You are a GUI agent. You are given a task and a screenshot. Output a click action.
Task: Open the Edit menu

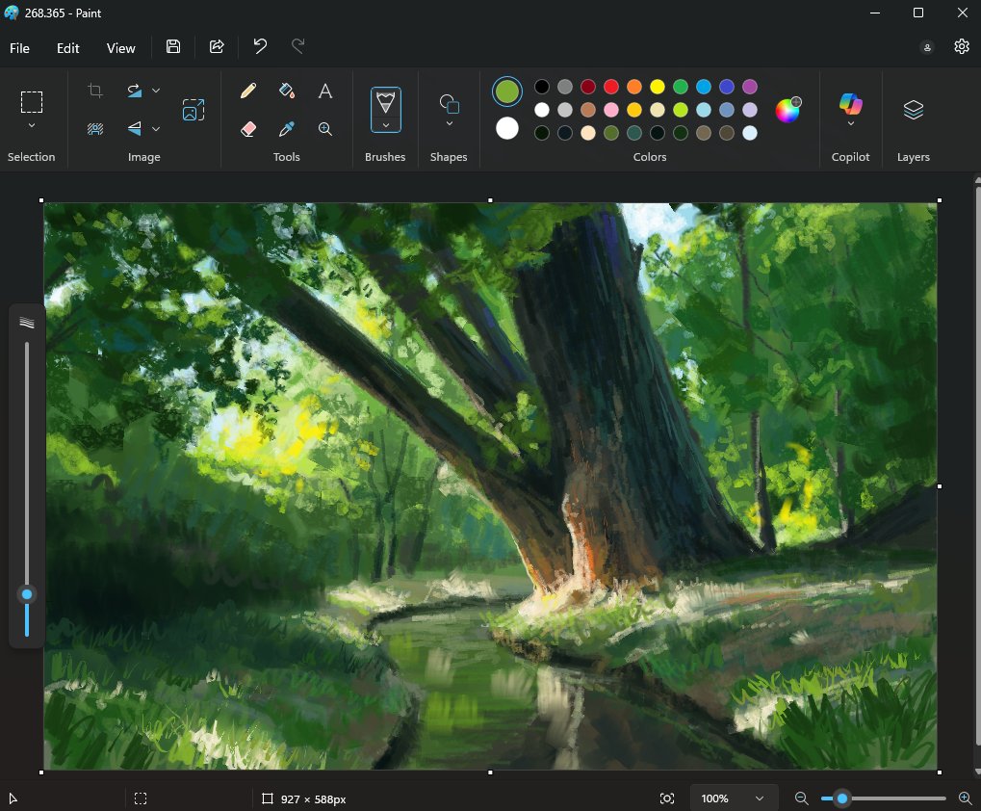pos(67,48)
